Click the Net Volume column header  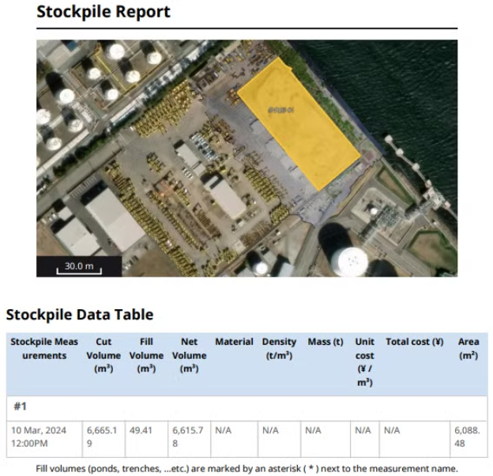(189, 355)
